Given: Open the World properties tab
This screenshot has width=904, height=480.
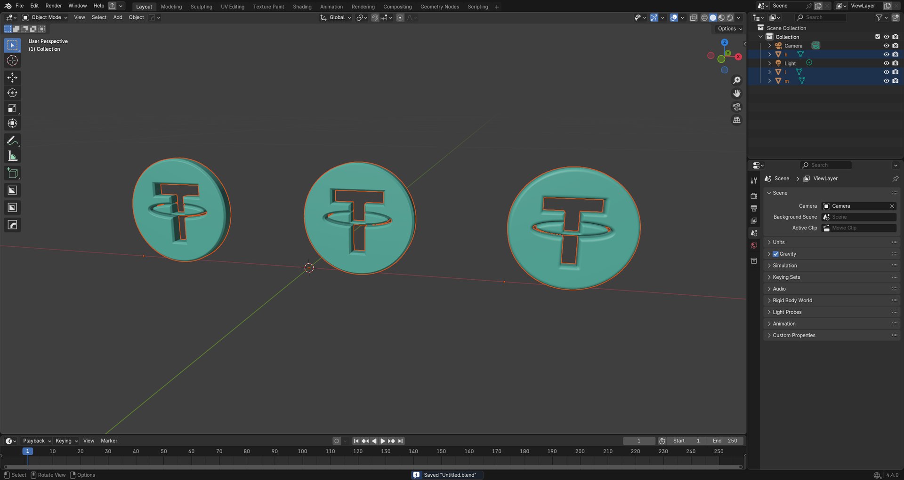Looking at the screenshot, I should (754, 245).
